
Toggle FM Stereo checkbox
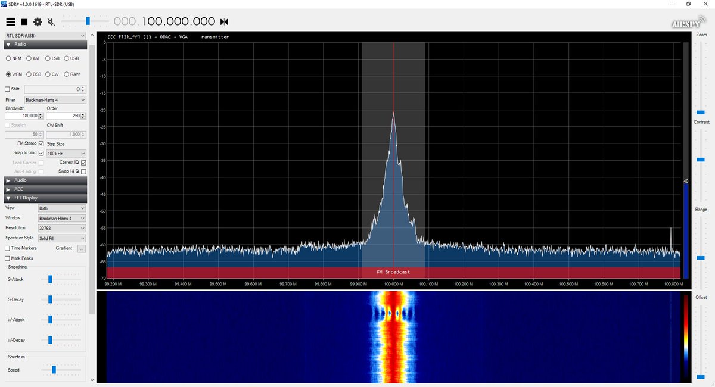41,144
